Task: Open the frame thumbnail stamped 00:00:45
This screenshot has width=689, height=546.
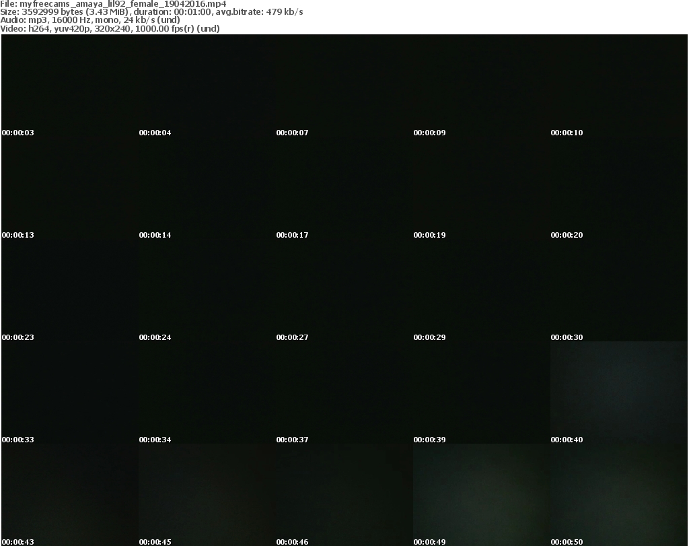Action: click(207, 495)
